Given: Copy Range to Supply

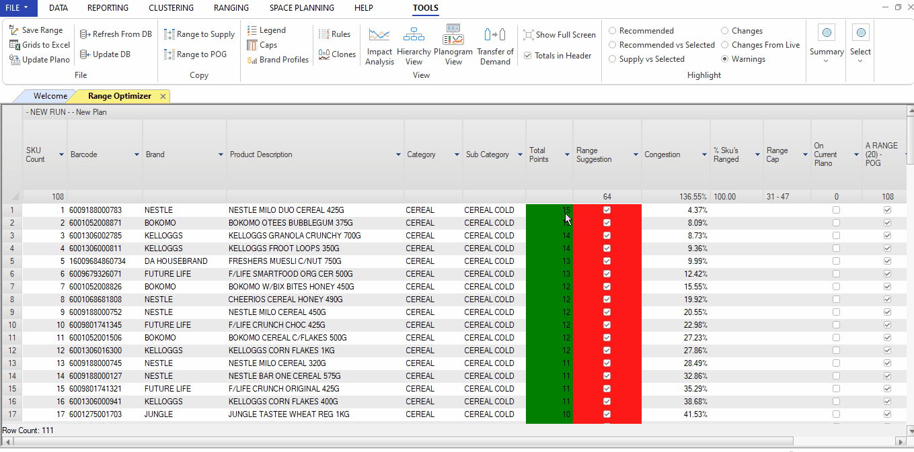Looking at the screenshot, I should (x=199, y=34).
